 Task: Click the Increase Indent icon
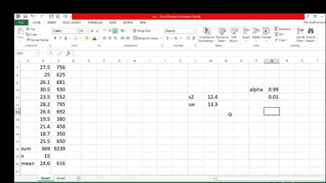click(128, 38)
